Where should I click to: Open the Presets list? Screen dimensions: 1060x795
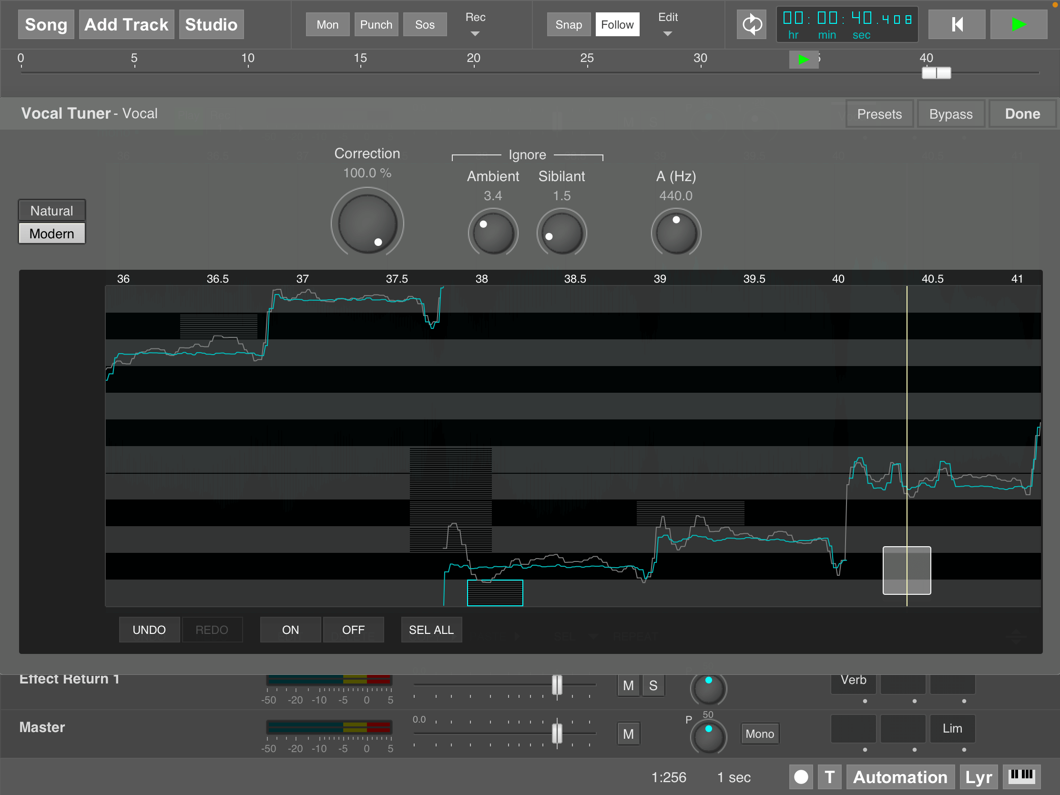pyautogui.click(x=879, y=114)
